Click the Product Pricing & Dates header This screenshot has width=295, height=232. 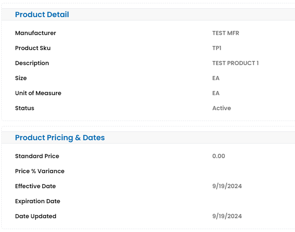pos(60,138)
